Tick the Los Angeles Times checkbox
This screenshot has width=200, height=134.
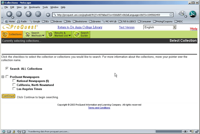tap(14, 89)
